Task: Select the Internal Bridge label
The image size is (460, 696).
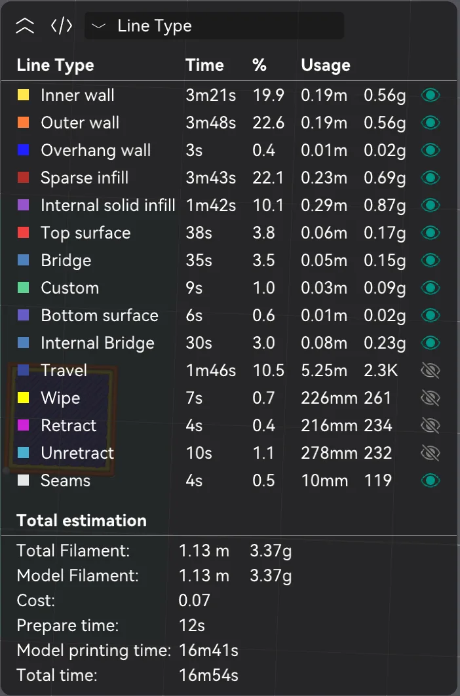Action: (x=98, y=343)
